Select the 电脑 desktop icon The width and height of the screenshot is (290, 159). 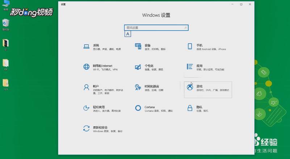pyautogui.click(x=6, y=5)
